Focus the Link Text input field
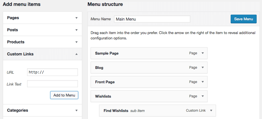262x119 pixels. (52, 84)
